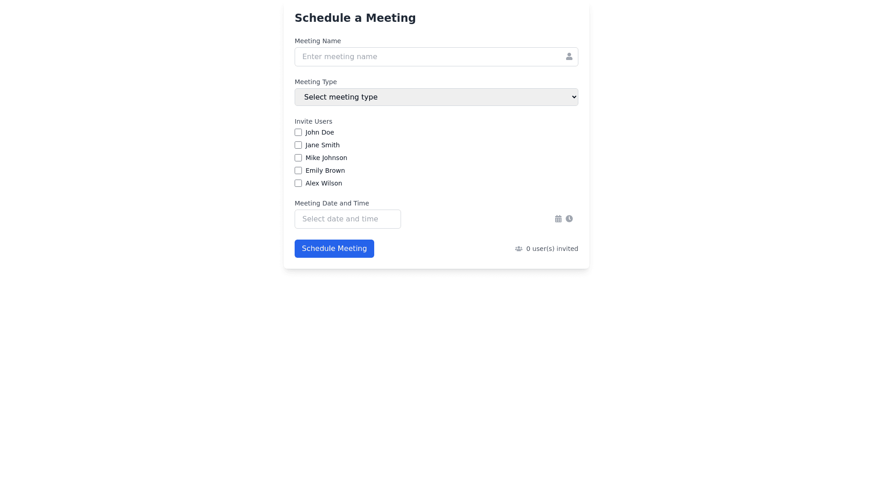Screen dimensions: 873x491
Task: Click the '0 user(s) invited' text
Action: [552, 249]
